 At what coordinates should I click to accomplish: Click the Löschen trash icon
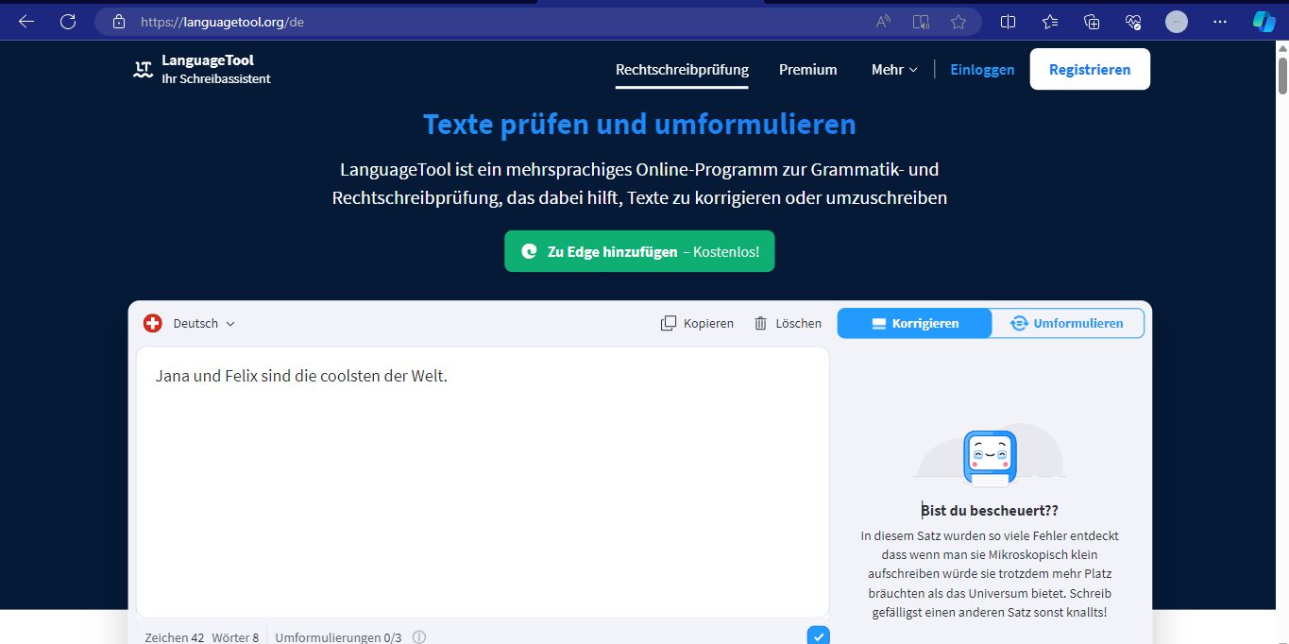[761, 323]
